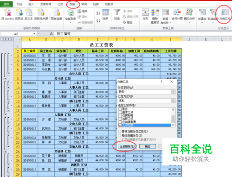Image resolution: width=232 pixels, height=177 pixels.
Task: Expand the 自其他来源 dropdown
Action: [41, 23]
